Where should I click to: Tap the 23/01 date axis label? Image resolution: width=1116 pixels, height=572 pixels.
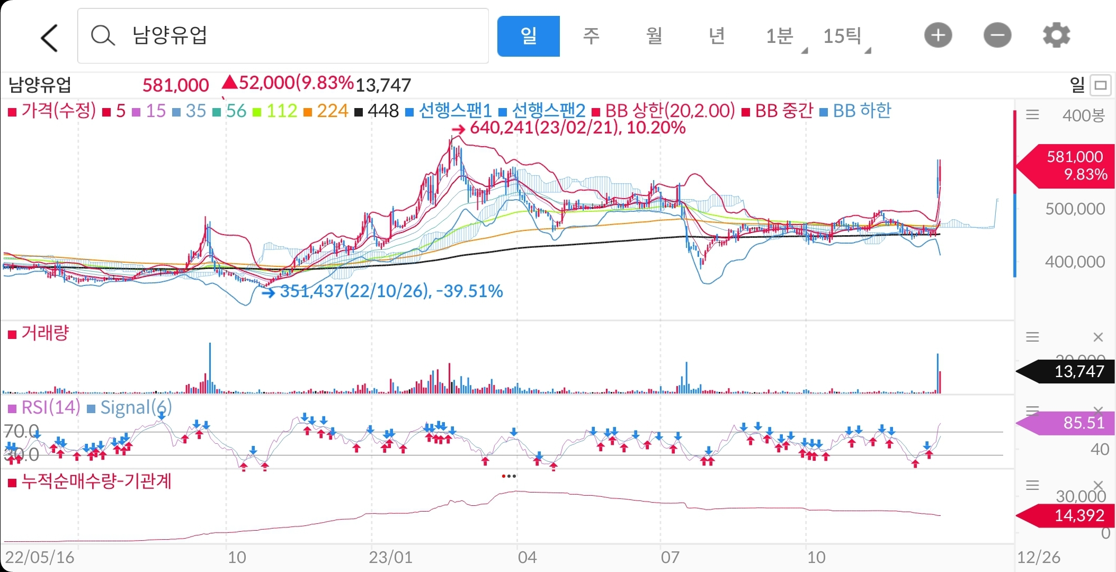(x=390, y=557)
